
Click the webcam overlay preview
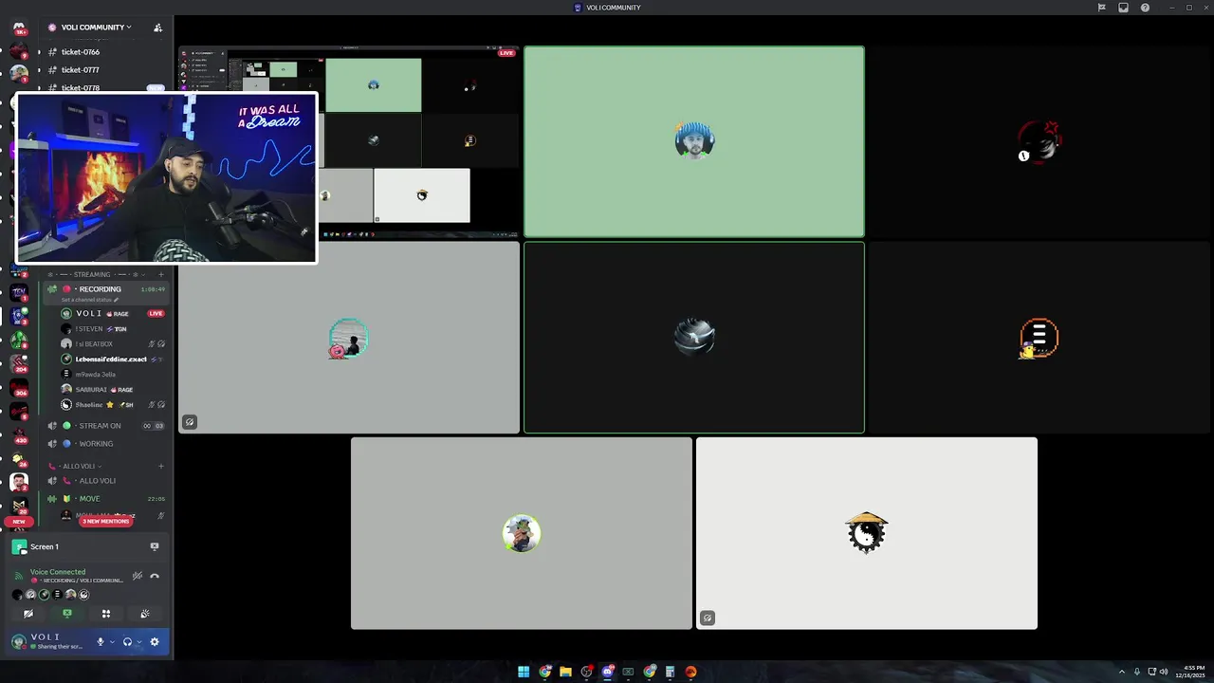click(166, 177)
